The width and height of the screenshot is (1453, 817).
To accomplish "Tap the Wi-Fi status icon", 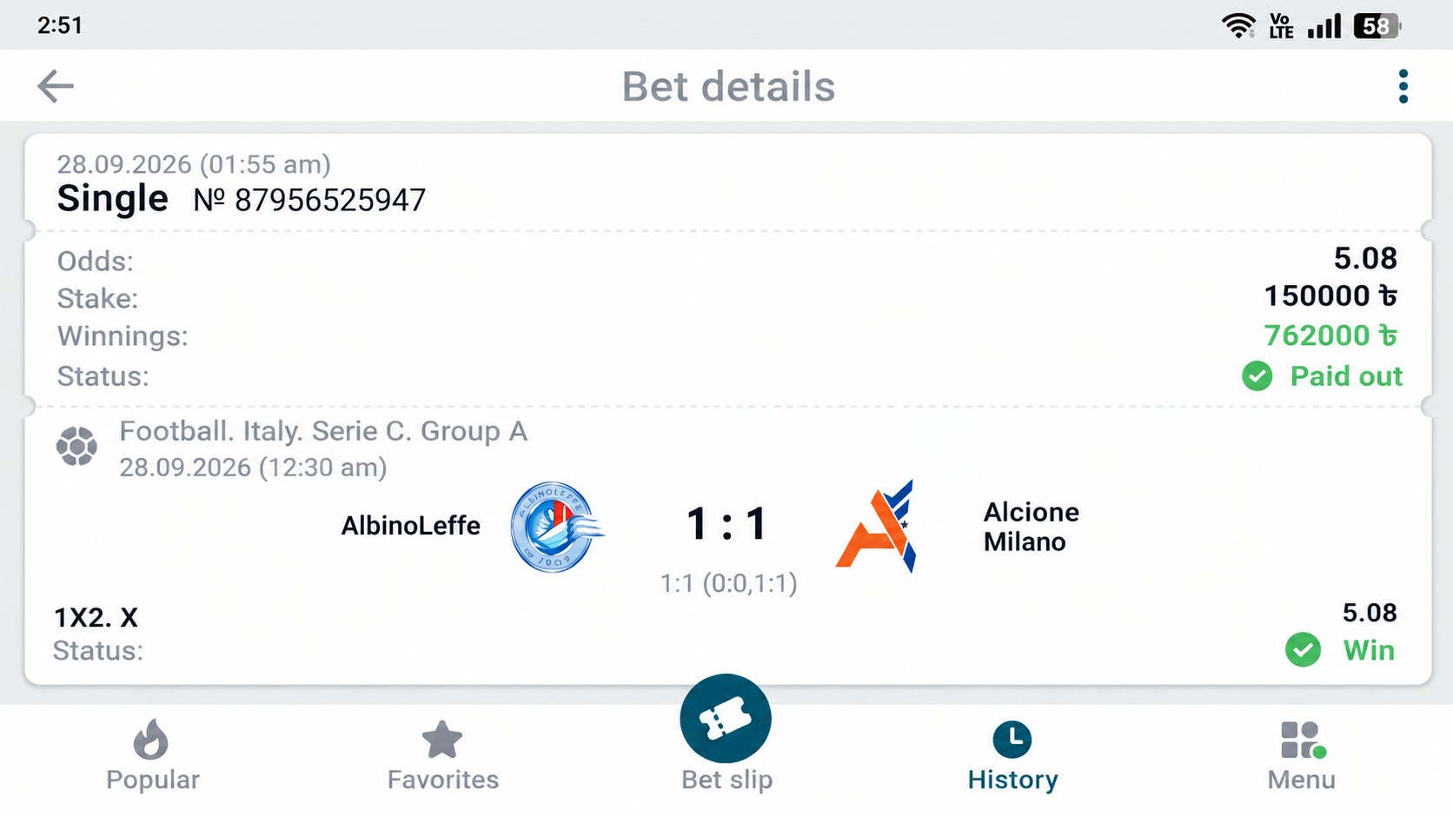I will tap(1238, 25).
